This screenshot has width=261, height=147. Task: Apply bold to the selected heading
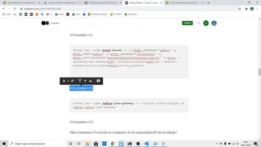point(64,81)
